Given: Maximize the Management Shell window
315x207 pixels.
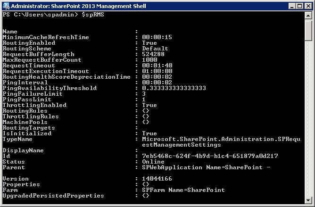Looking at the screenshot, I should tap(299, 6).
